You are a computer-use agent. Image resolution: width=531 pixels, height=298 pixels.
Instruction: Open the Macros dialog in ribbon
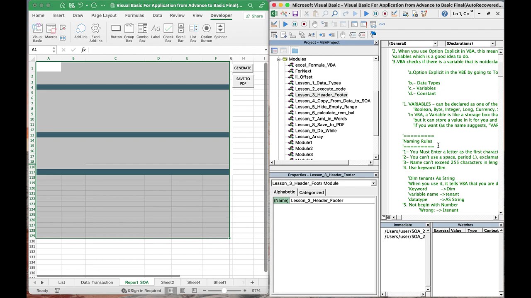pos(51,31)
